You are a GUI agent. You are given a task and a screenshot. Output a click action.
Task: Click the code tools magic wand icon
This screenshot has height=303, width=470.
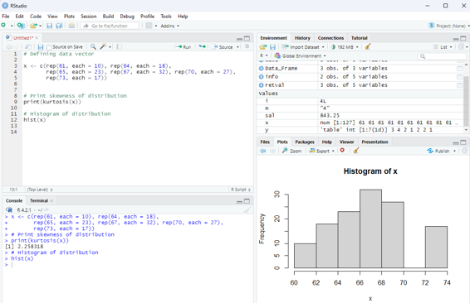coord(104,47)
